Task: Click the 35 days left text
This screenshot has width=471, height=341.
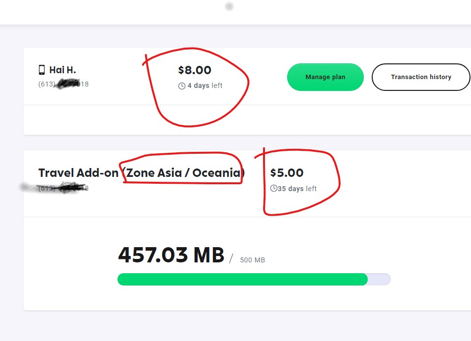Action: tap(297, 189)
